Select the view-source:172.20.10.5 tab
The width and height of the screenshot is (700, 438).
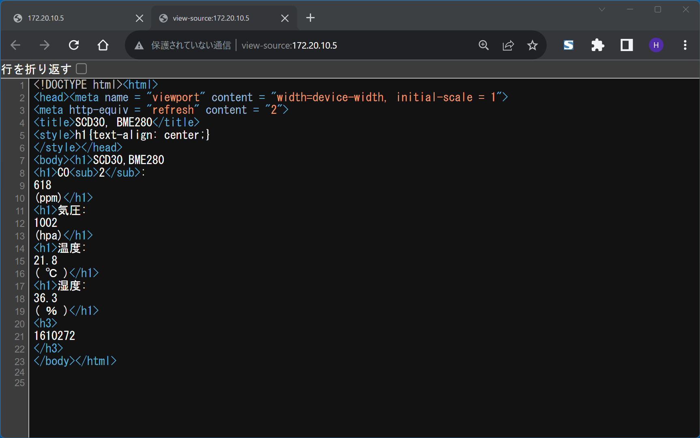[215, 18]
